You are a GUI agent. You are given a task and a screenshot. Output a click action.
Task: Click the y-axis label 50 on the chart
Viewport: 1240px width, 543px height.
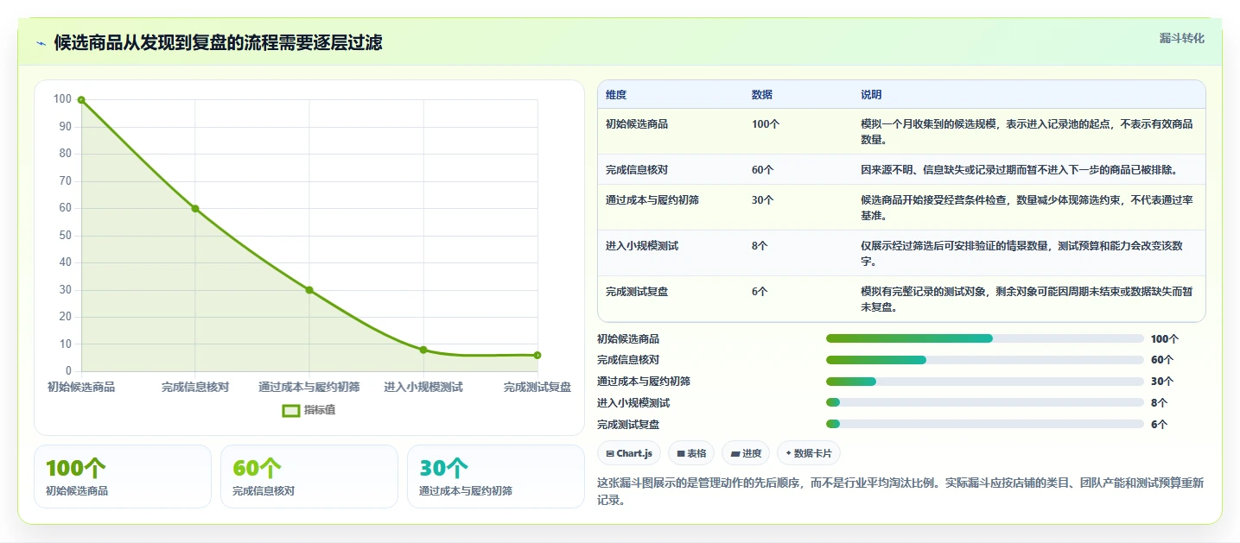pos(65,236)
